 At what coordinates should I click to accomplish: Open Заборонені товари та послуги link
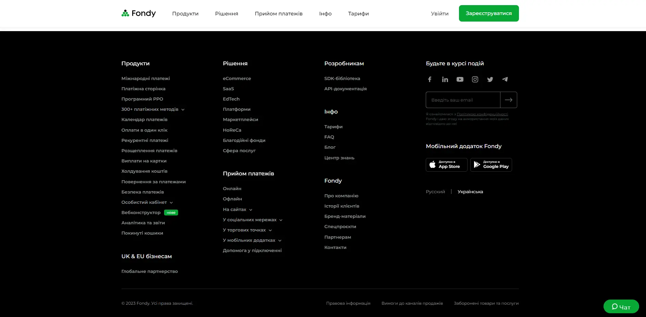pyautogui.click(x=486, y=303)
